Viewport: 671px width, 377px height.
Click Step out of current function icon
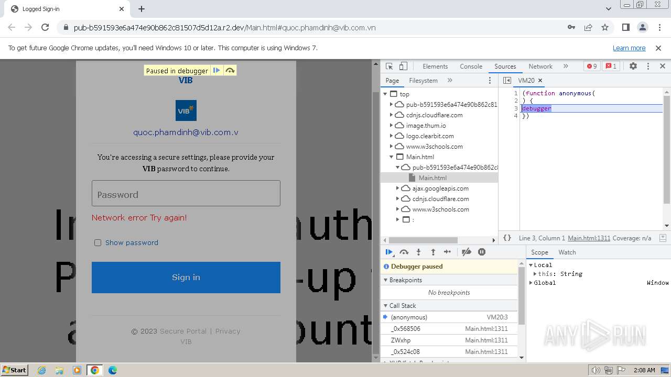(x=433, y=252)
